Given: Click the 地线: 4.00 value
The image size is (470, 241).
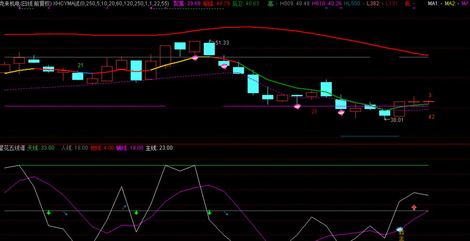Looking at the screenshot, I should (102, 148).
